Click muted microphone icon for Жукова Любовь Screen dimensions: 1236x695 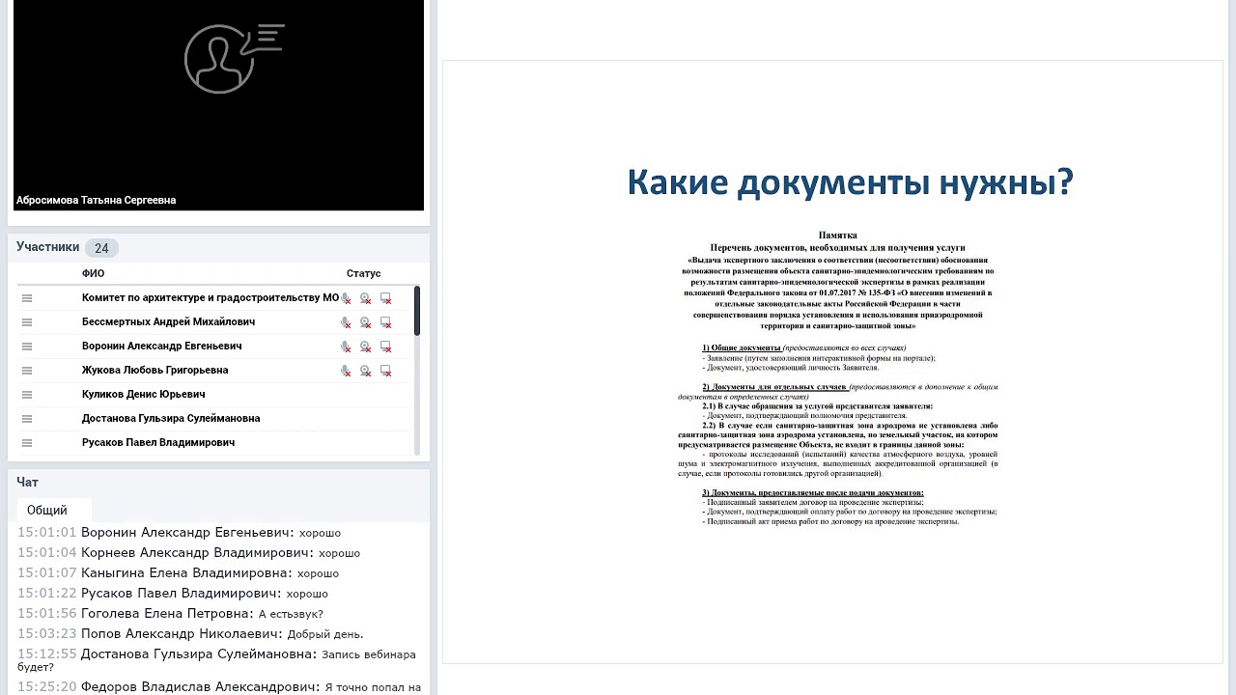point(346,371)
